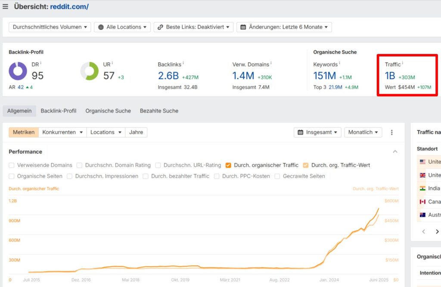Go to next page of locations

[437, 232]
